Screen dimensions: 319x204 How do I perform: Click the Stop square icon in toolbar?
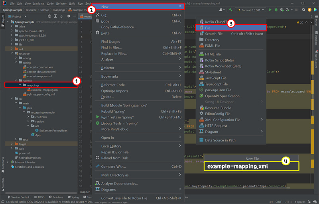296,10
